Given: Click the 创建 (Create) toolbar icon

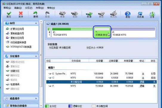Looking at the screenshot, I should pos(89,15).
